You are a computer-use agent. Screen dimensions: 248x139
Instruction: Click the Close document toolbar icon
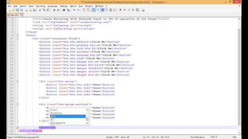coord(26,10)
